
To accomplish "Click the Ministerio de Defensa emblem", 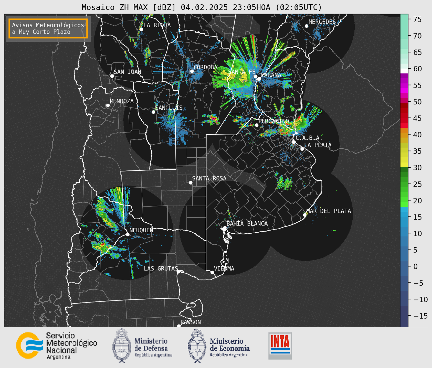I will tap(122, 345).
